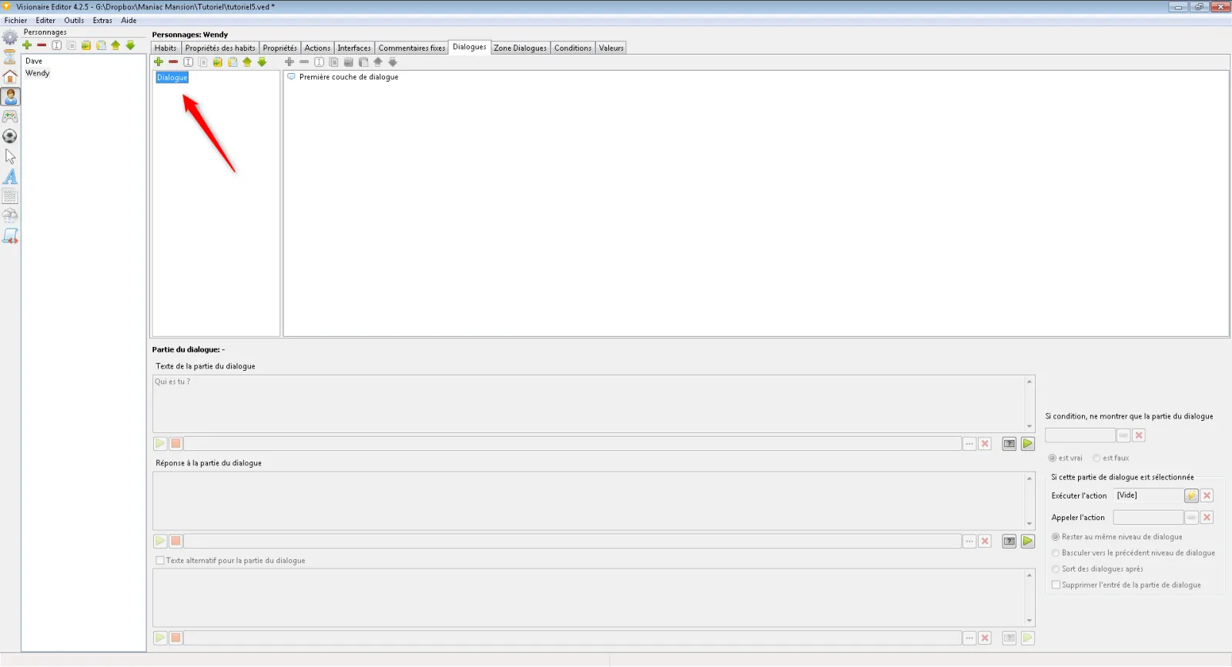Open the Scenes house icon in sidebar
1232x667 pixels.
(x=10, y=76)
